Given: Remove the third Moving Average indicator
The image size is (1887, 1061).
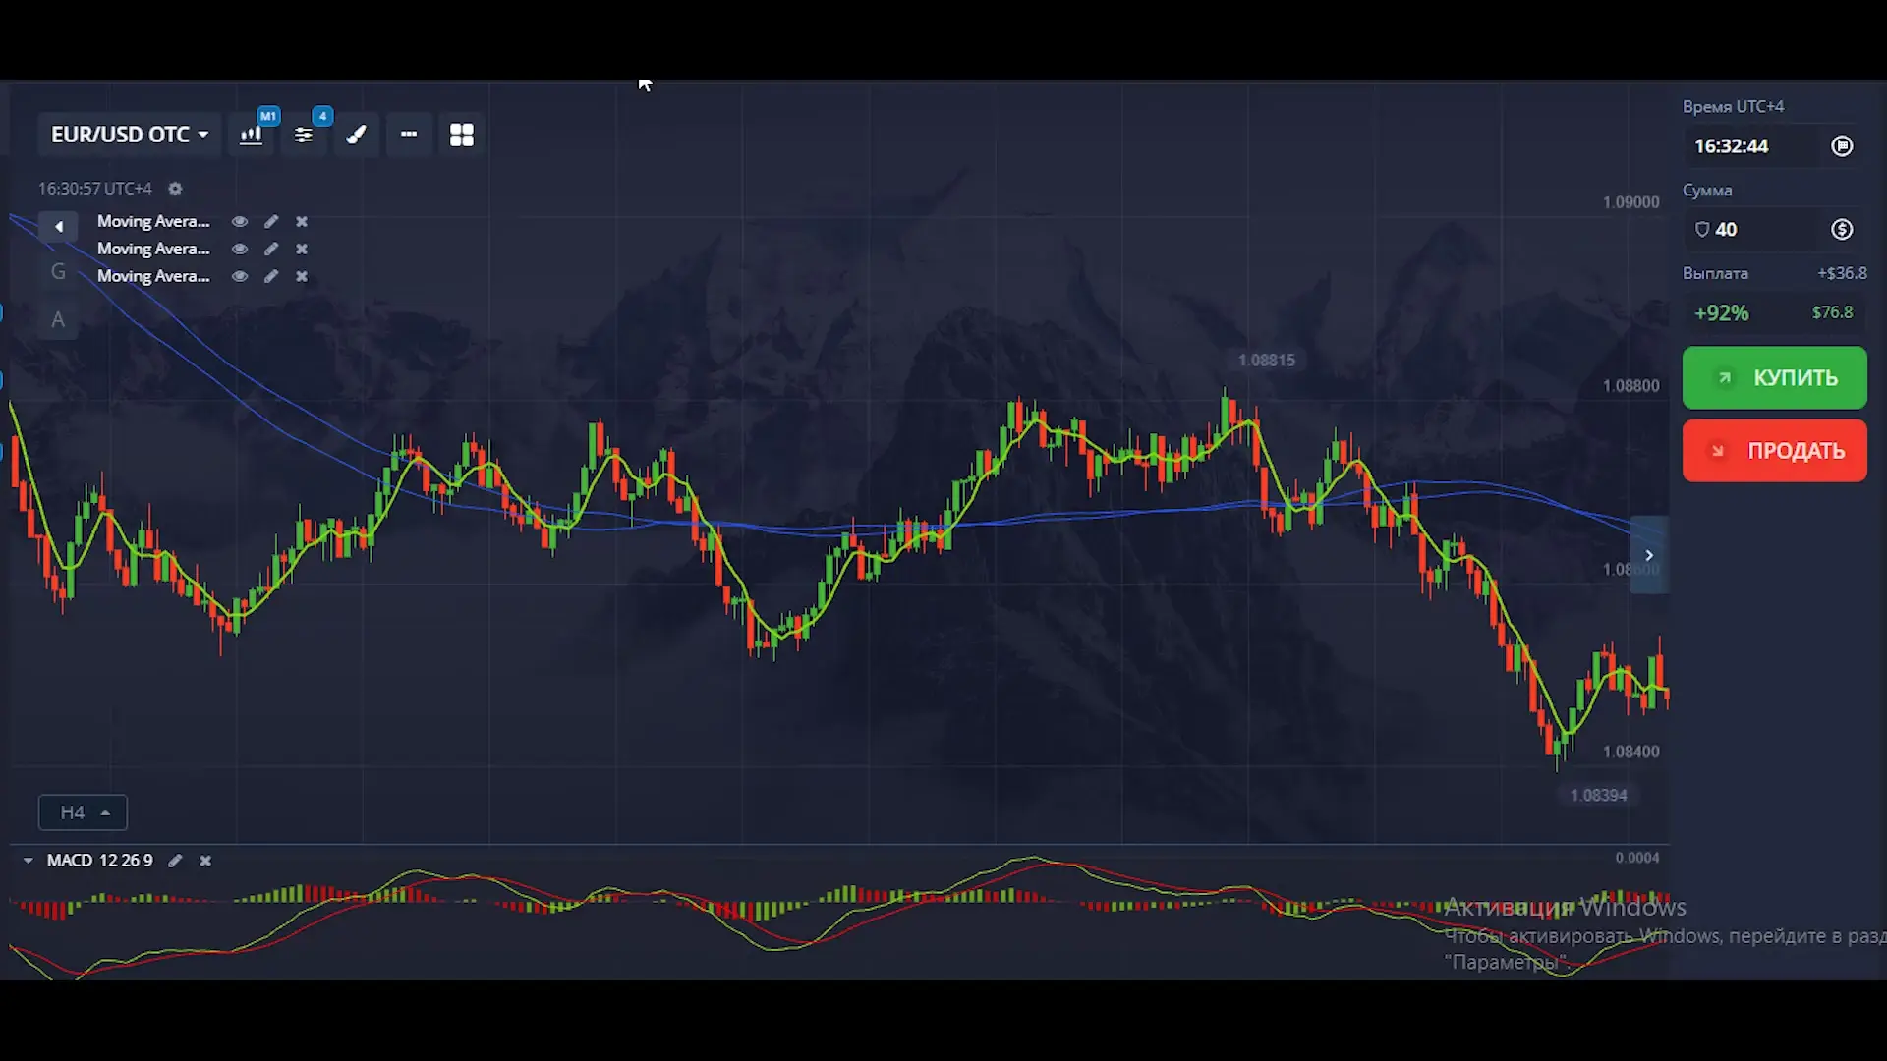Looking at the screenshot, I should pyautogui.click(x=302, y=277).
